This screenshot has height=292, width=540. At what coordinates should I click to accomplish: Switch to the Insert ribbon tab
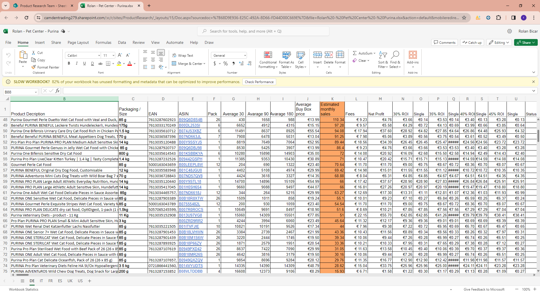click(x=40, y=42)
